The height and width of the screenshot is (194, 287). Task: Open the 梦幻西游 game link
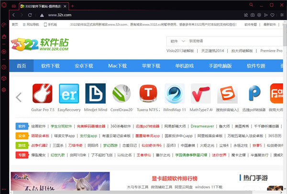click(x=110, y=145)
